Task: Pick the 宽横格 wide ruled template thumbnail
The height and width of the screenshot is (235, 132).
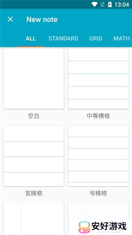Action: 34,156
